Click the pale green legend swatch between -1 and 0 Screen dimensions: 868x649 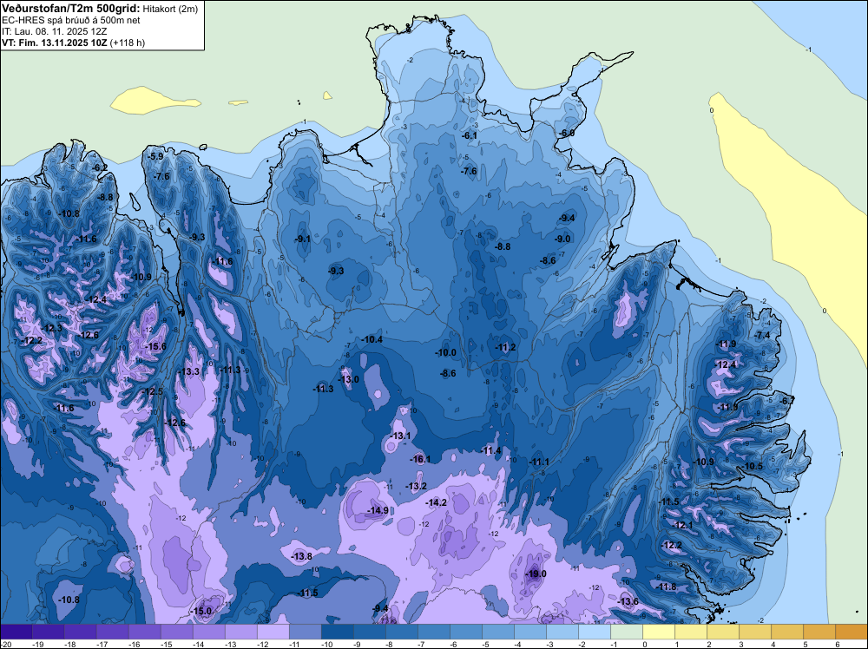[x=627, y=632]
